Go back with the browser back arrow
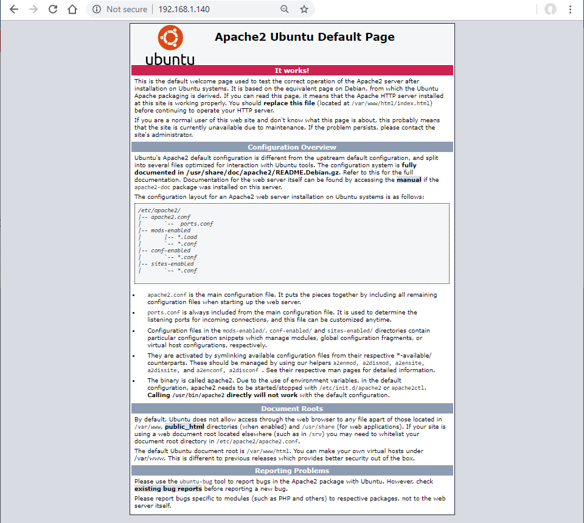This screenshot has height=523, width=584. (14, 9)
